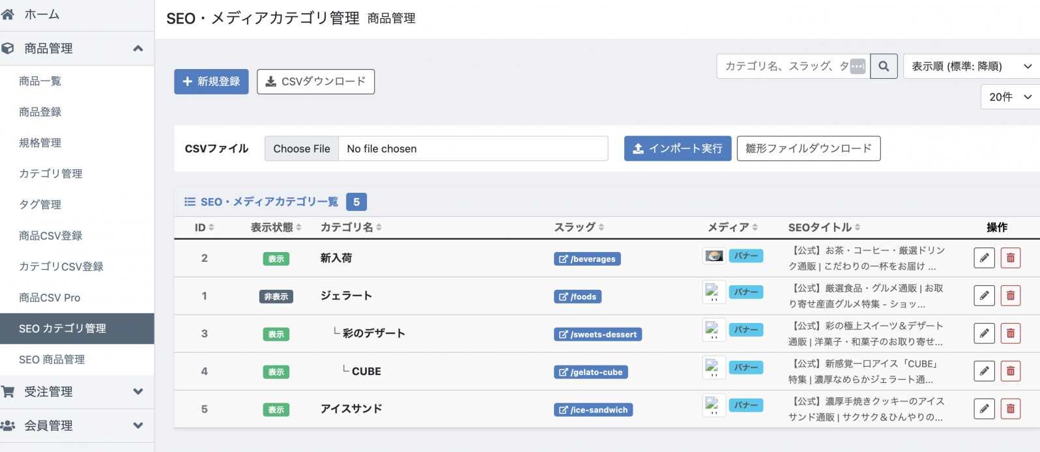Viewport: 1040px width, 452px height.
Task: Click the Choose File button
Action: click(x=302, y=148)
